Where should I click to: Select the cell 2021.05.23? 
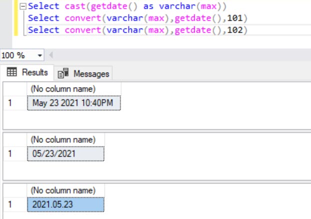click(x=66, y=205)
